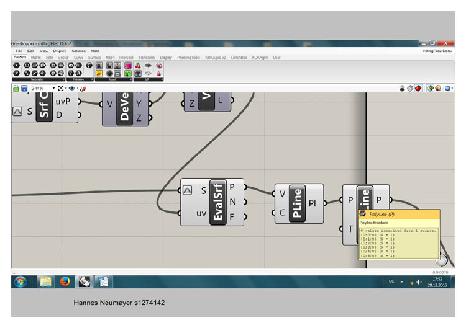
Task: Select the pink gradient component icon
Action: click(x=128, y=65)
